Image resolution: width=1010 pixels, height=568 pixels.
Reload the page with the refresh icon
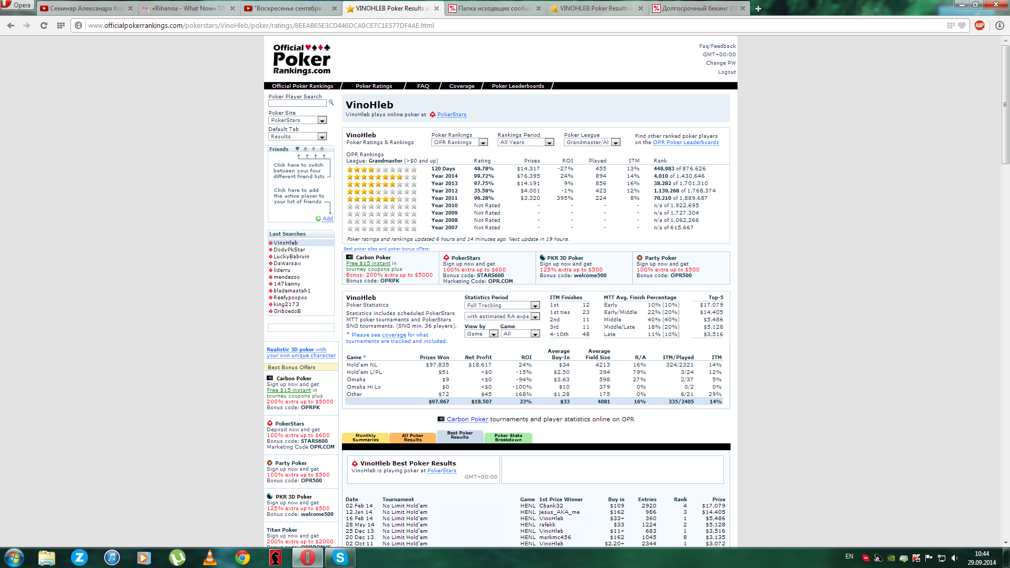(44, 25)
